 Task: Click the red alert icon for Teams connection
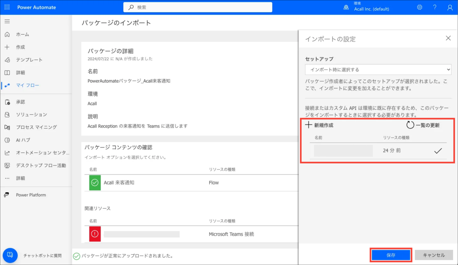pyautogui.click(x=95, y=234)
